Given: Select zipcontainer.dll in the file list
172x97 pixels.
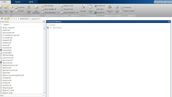Looking at the screenshot, I should click(8, 33).
